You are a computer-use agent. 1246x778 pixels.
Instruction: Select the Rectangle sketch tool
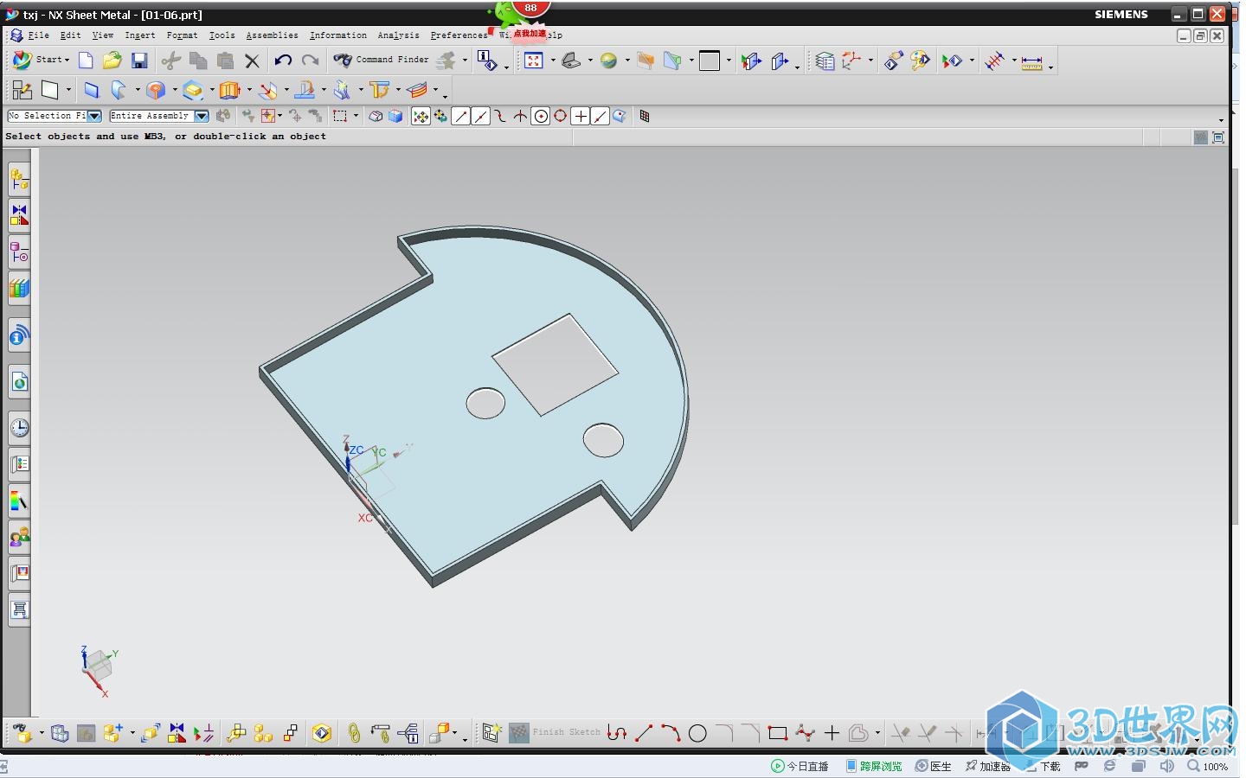(777, 733)
